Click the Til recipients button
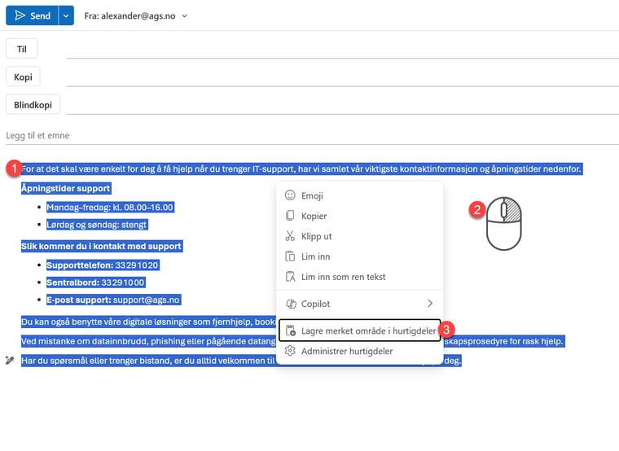 22,49
